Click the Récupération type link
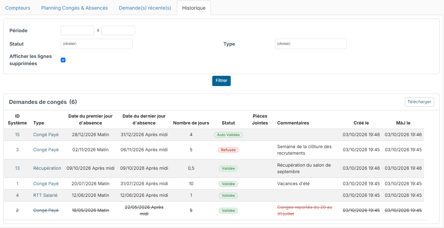Viewport: 444px width, 228px height. [x=47, y=168]
